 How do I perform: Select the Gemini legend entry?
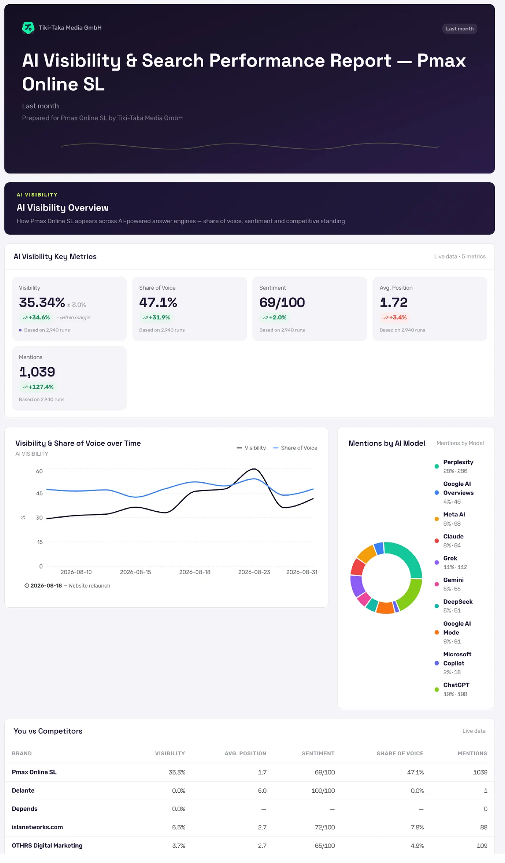449,585
